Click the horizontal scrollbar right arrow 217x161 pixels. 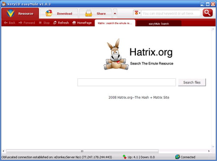click(x=209, y=151)
